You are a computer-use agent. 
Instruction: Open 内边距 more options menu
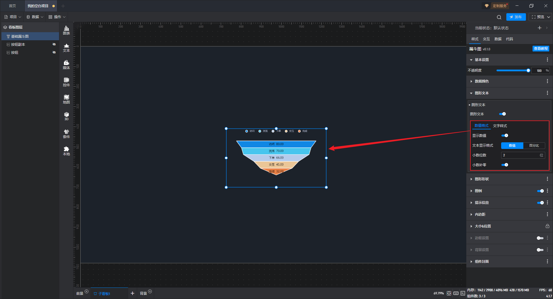click(547, 214)
